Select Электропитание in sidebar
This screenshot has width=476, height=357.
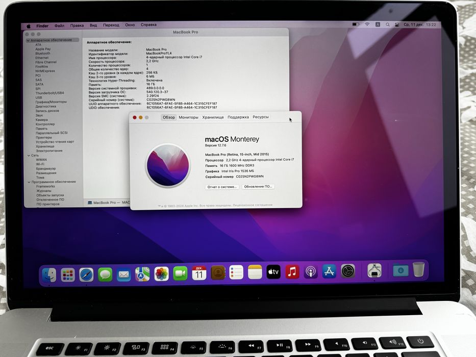pyautogui.click(x=49, y=151)
